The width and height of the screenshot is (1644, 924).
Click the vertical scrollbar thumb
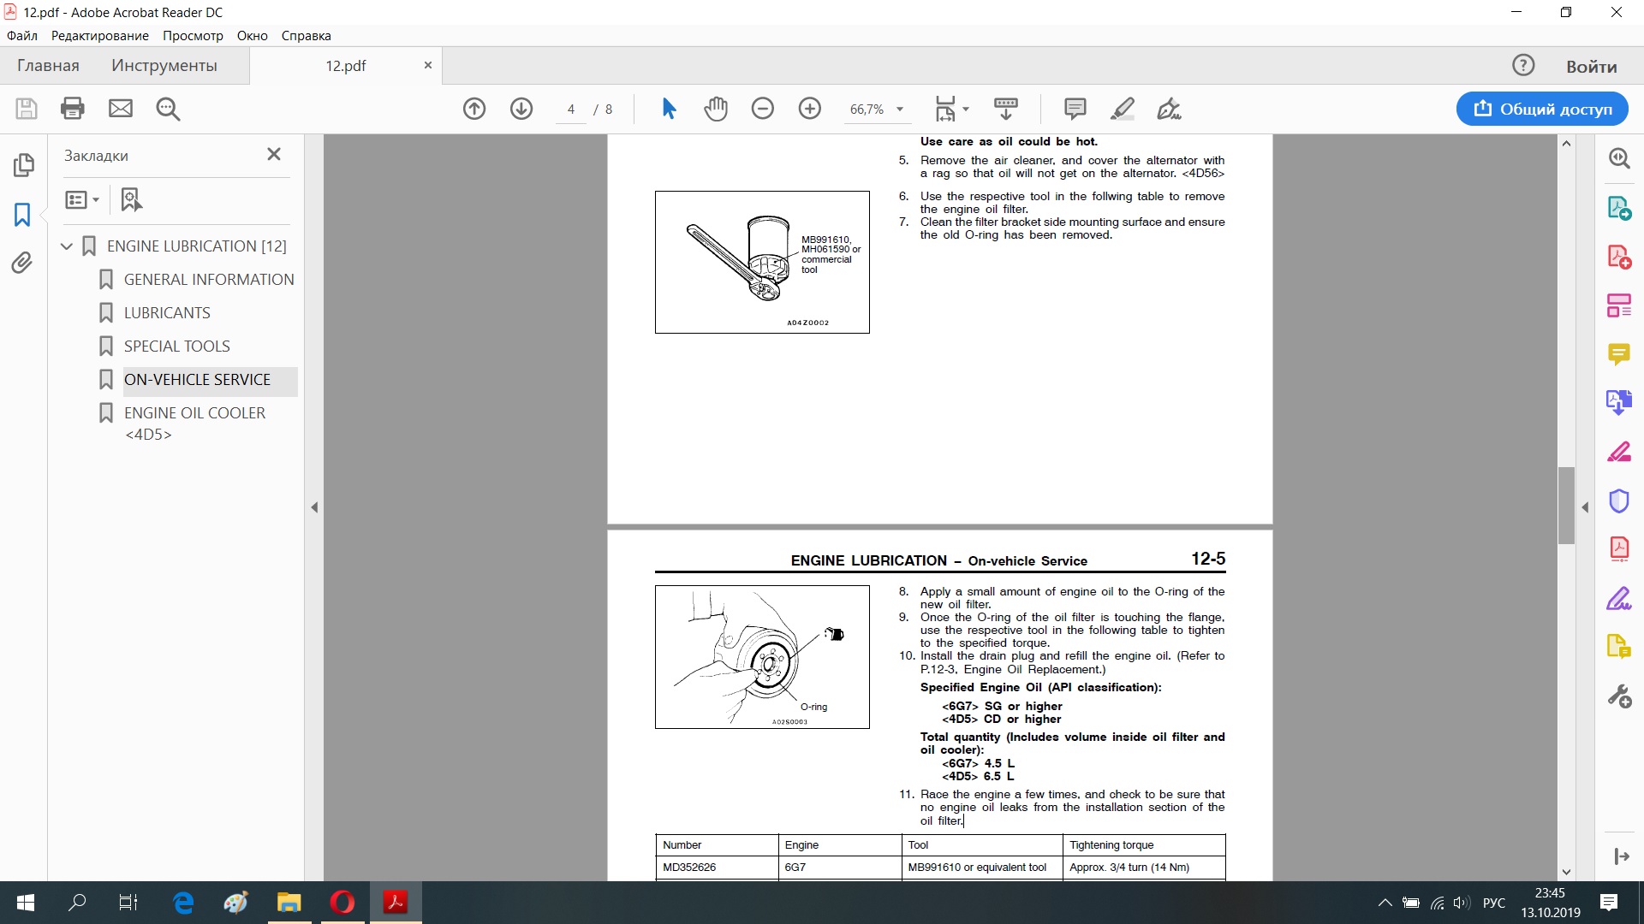click(x=1566, y=505)
